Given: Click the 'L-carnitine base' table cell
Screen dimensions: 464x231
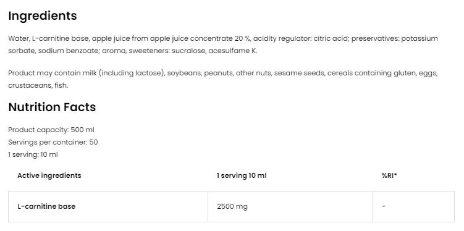Looking at the screenshot, I should coord(108,206).
